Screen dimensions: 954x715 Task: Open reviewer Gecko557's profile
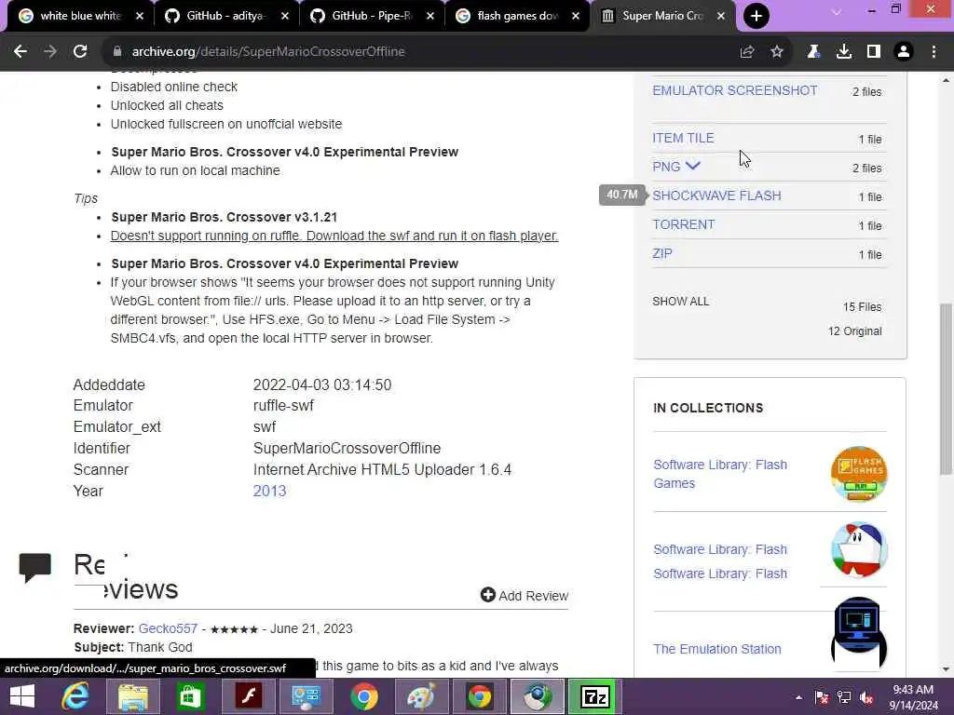click(168, 628)
